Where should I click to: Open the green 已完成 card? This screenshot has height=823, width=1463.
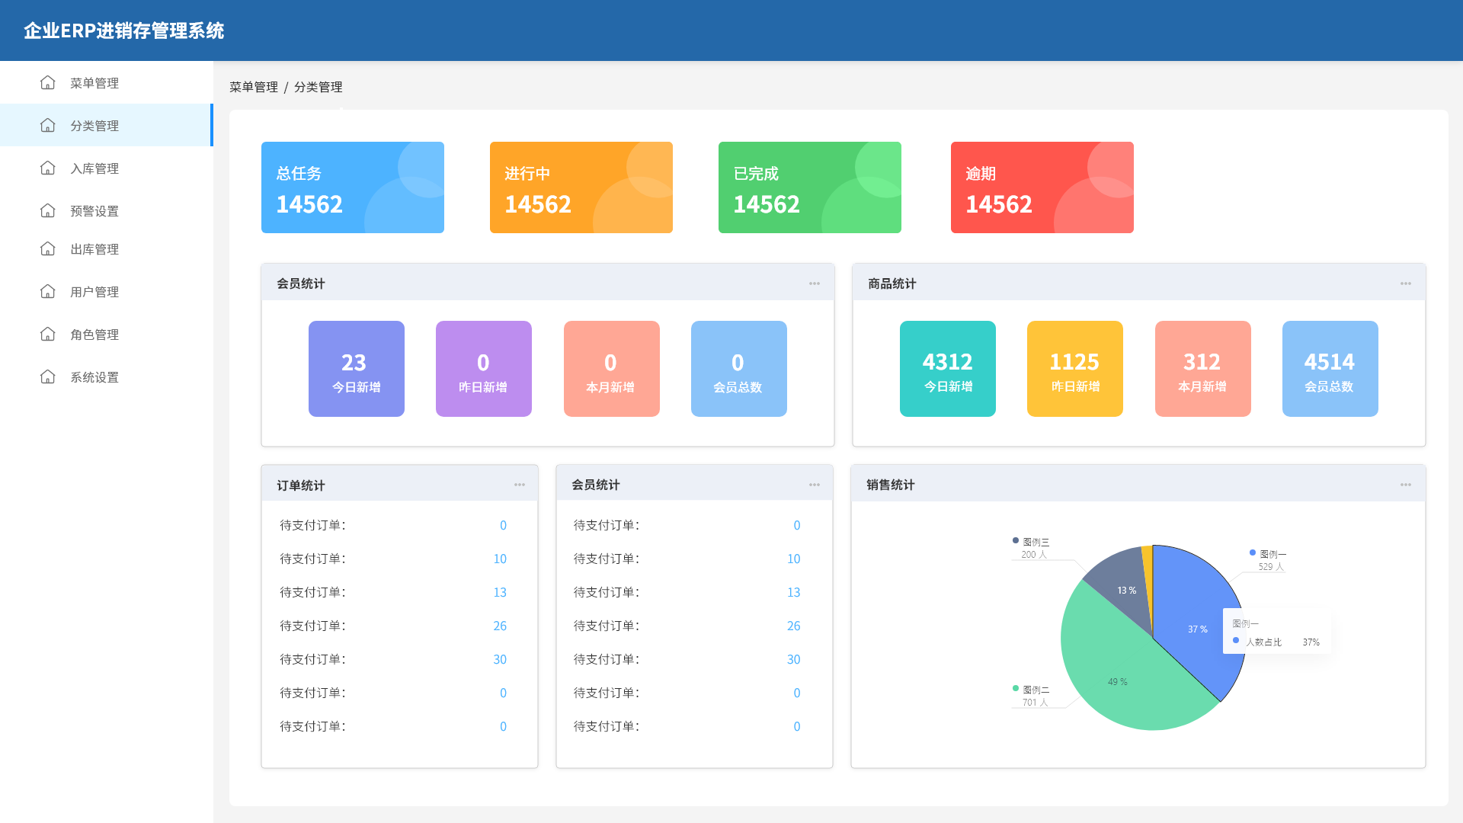(x=810, y=187)
